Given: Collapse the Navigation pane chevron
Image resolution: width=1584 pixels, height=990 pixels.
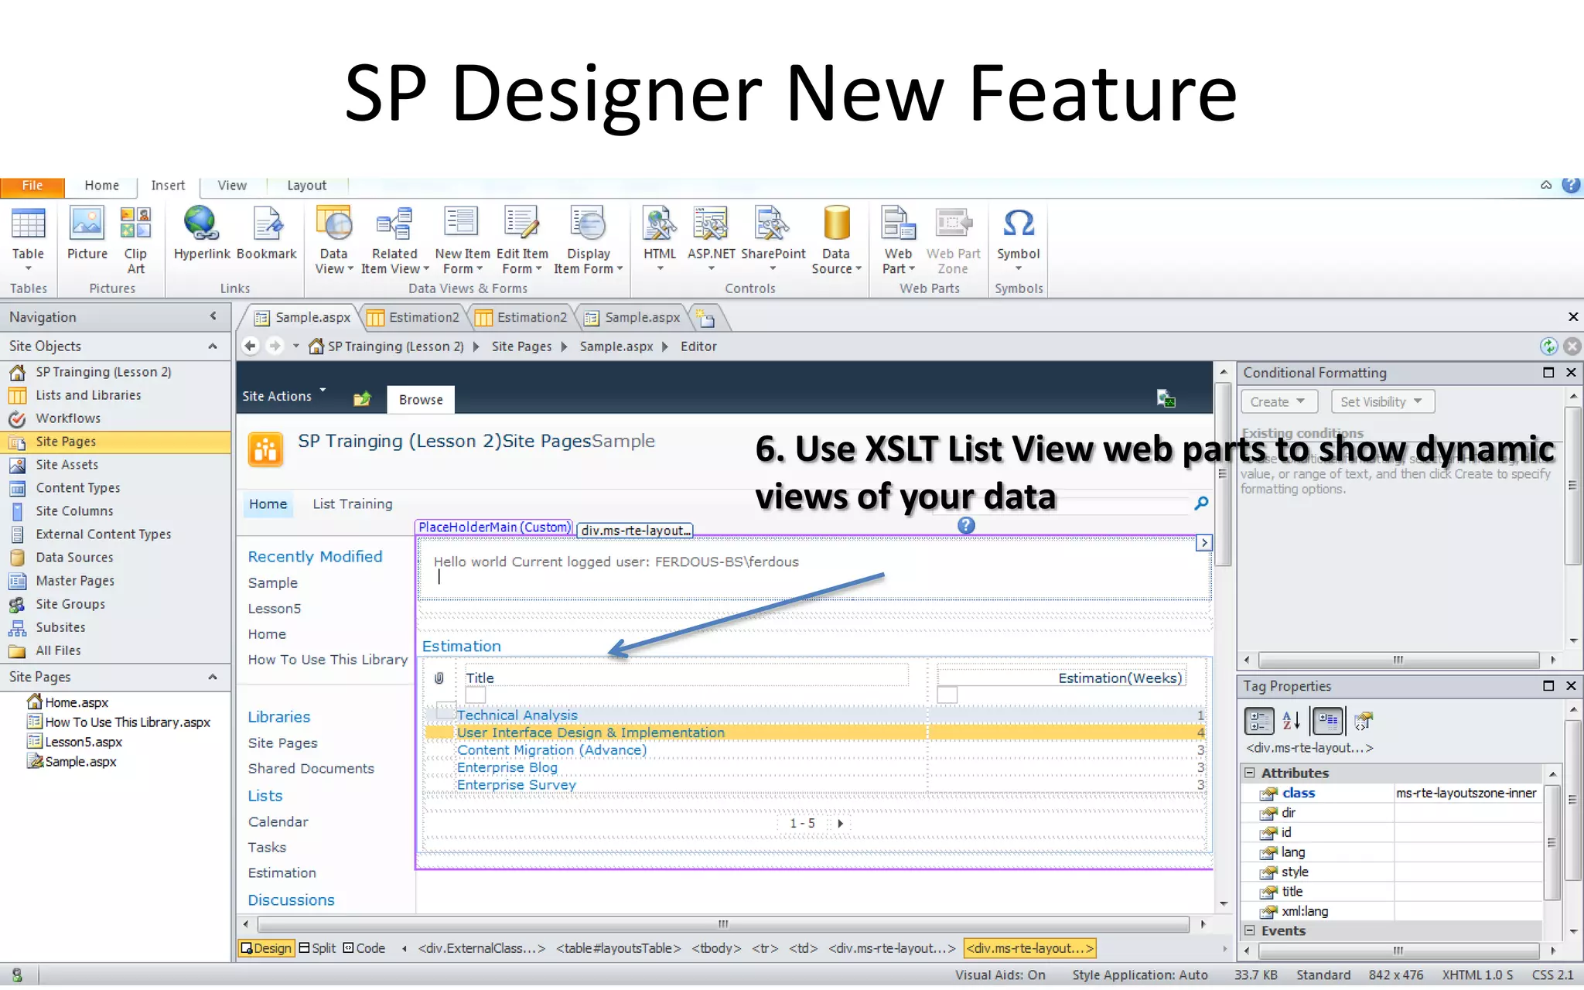Looking at the screenshot, I should click(213, 316).
